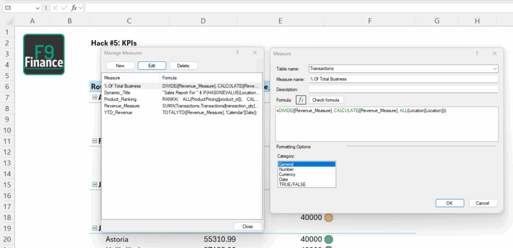Click the formula bar options dots

tap(46, 8)
